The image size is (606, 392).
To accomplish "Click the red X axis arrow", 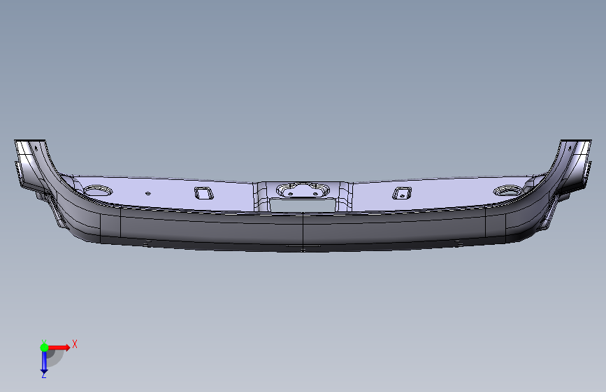I will click(x=59, y=347).
